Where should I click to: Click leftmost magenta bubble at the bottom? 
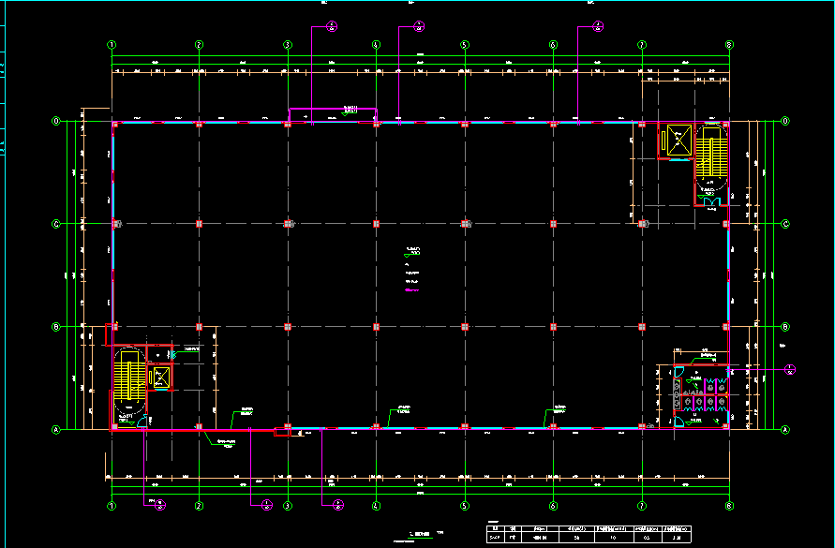[x=159, y=505]
